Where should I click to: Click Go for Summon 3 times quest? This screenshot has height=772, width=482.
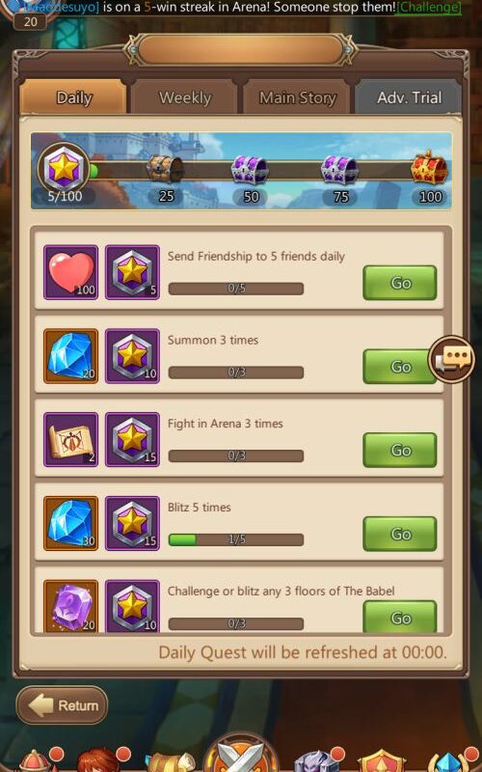coord(398,367)
